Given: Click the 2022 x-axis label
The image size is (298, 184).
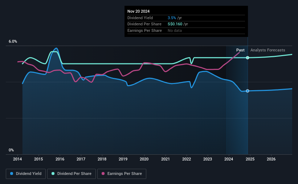Looking at the screenshot, I should click(x=187, y=159).
